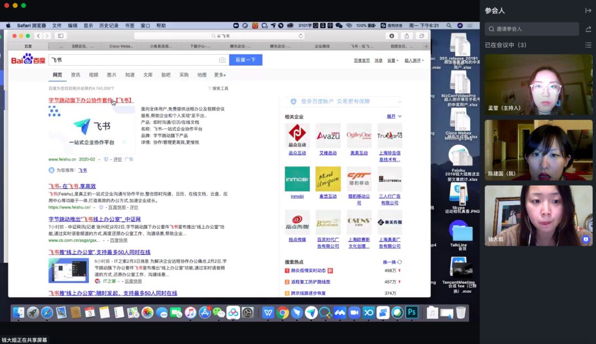Viewport: 596px width, 344px height.
Task: Open the 品众互动 company link
Action: click(x=297, y=153)
